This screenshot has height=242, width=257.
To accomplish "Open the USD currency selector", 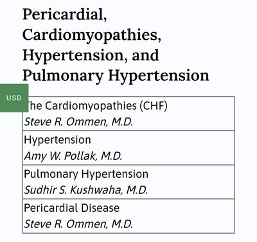I will (x=14, y=98).
